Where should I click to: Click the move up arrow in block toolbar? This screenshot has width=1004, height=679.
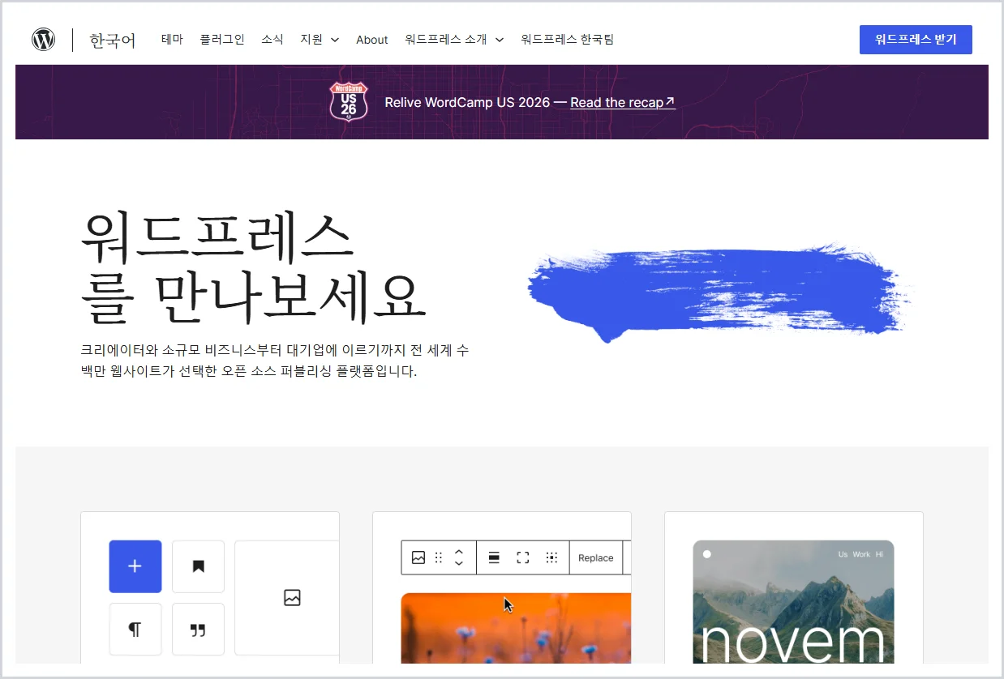[x=459, y=551]
